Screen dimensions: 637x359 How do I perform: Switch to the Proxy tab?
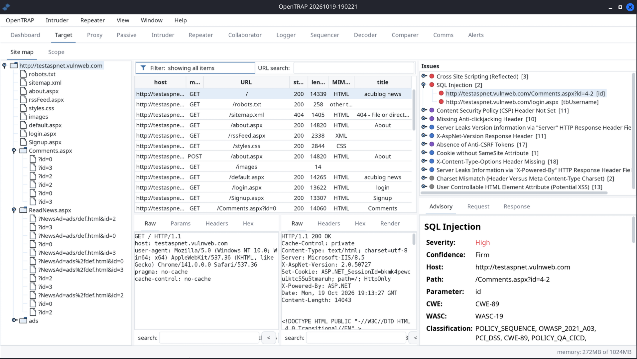[95, 35]
